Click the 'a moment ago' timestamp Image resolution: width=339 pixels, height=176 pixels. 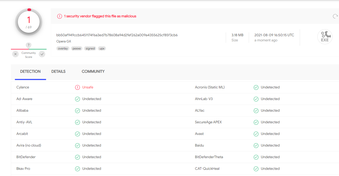(266, 40)
